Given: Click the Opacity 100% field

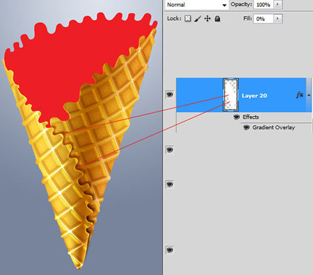Looking at the screenshot, I should [264, 5].
